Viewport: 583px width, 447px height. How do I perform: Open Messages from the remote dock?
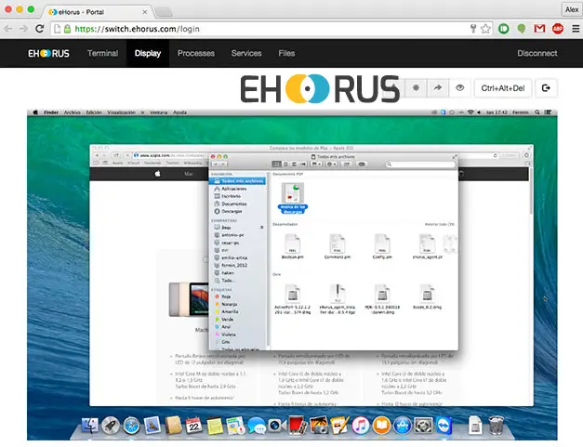tap(257, 426)
